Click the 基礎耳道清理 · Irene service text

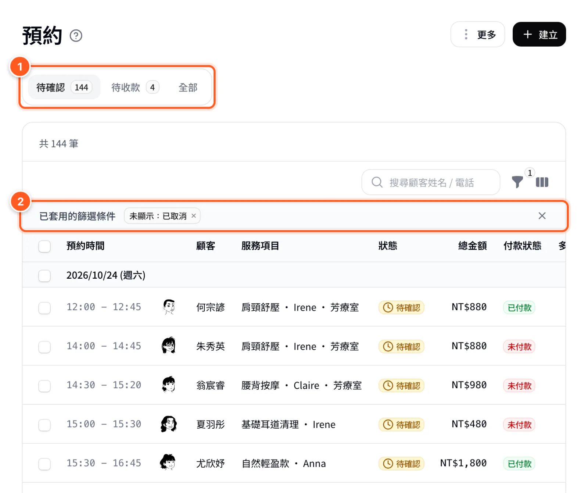click(288, 425)
